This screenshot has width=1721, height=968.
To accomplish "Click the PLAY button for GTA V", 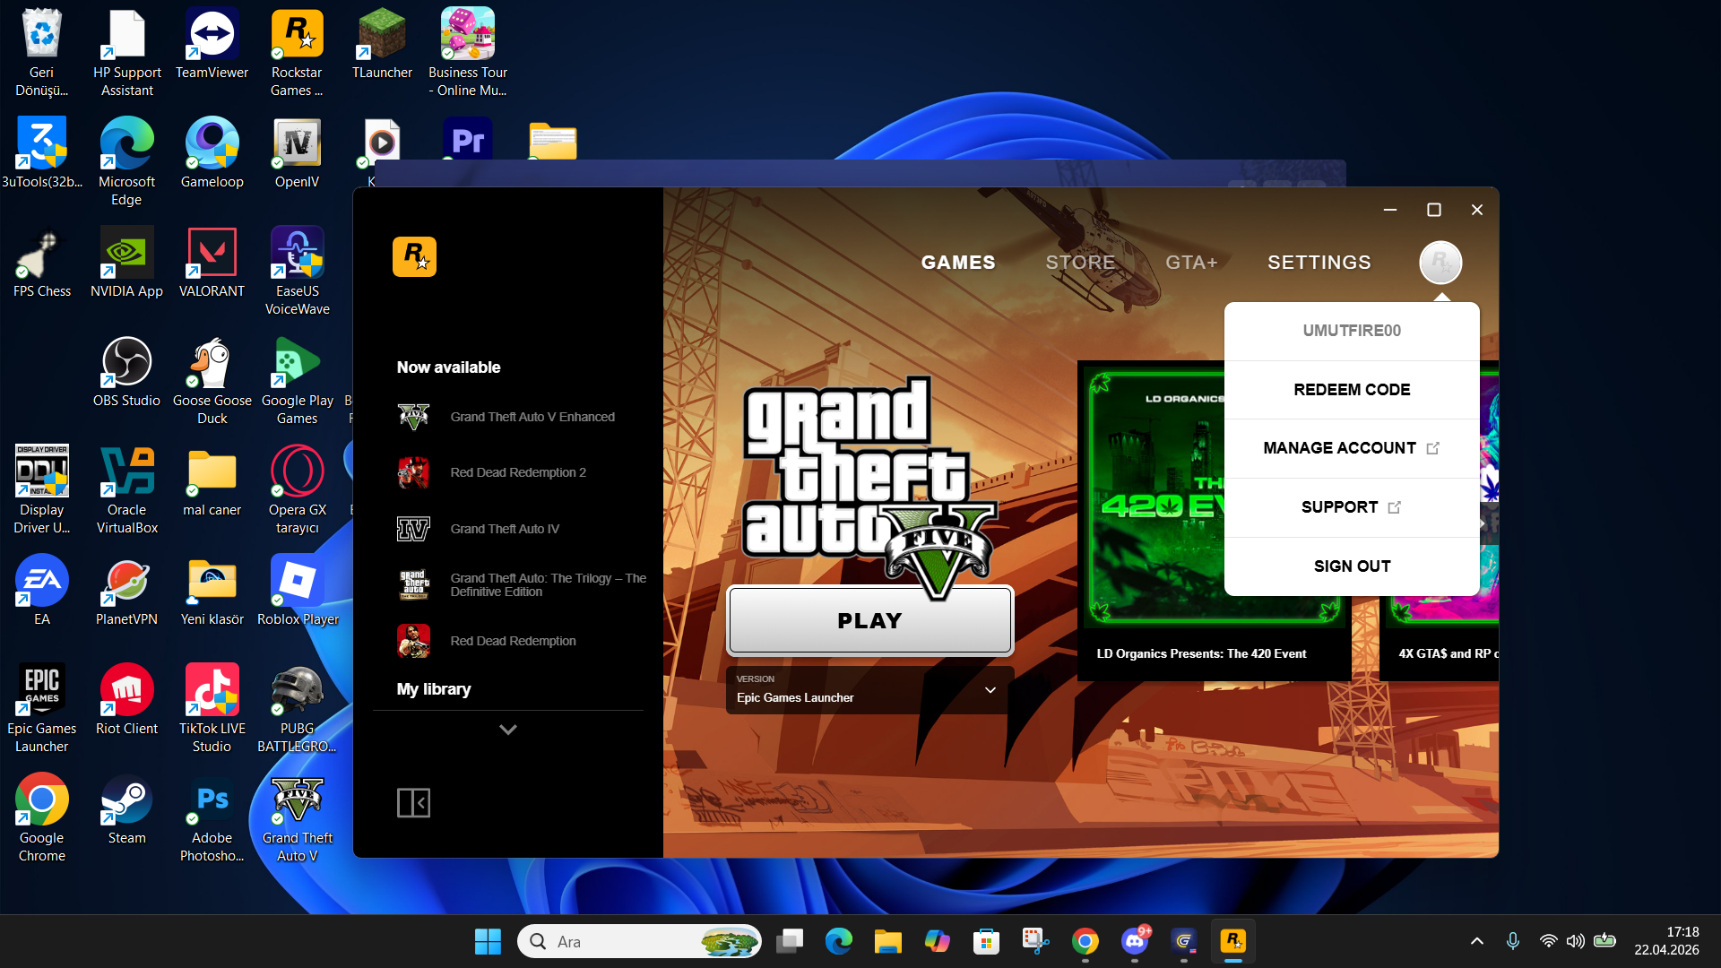I will 869,620.
